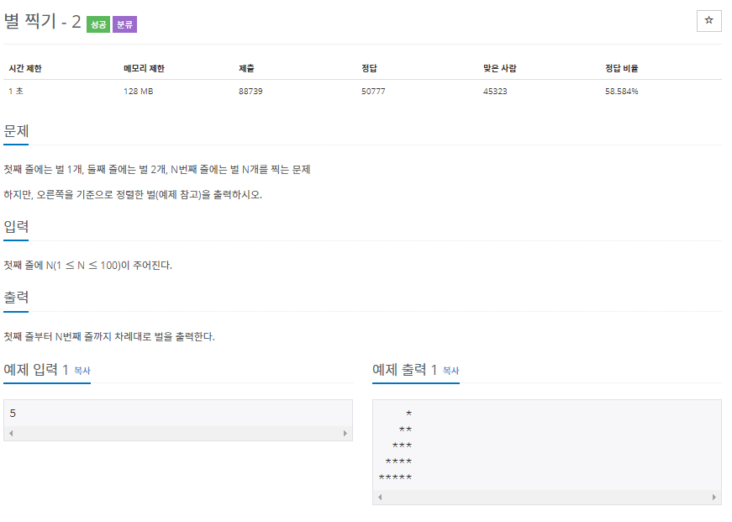The height and width of the screenshot is (522, 732).
Task: Click the purple 분류 badge
Action: tap(124, 24)
